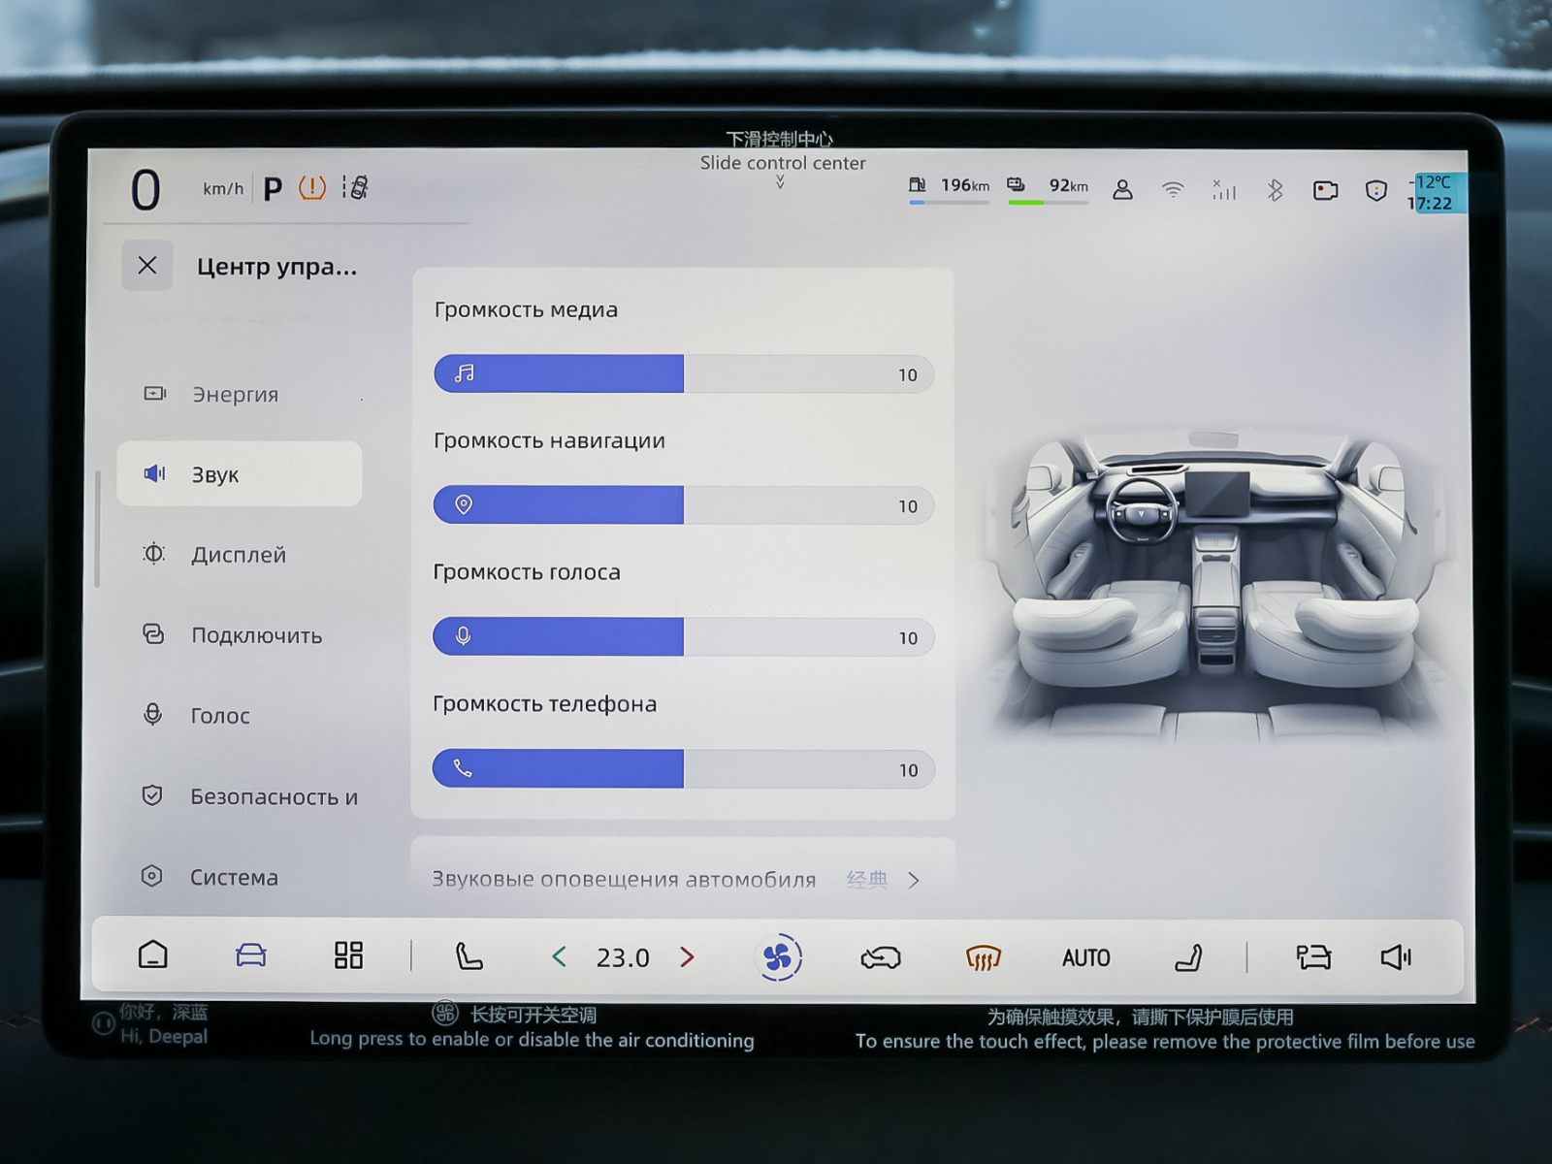Tap the user profile icon
Viewport: 1552px width, 1164px height.
(1122, 189)
